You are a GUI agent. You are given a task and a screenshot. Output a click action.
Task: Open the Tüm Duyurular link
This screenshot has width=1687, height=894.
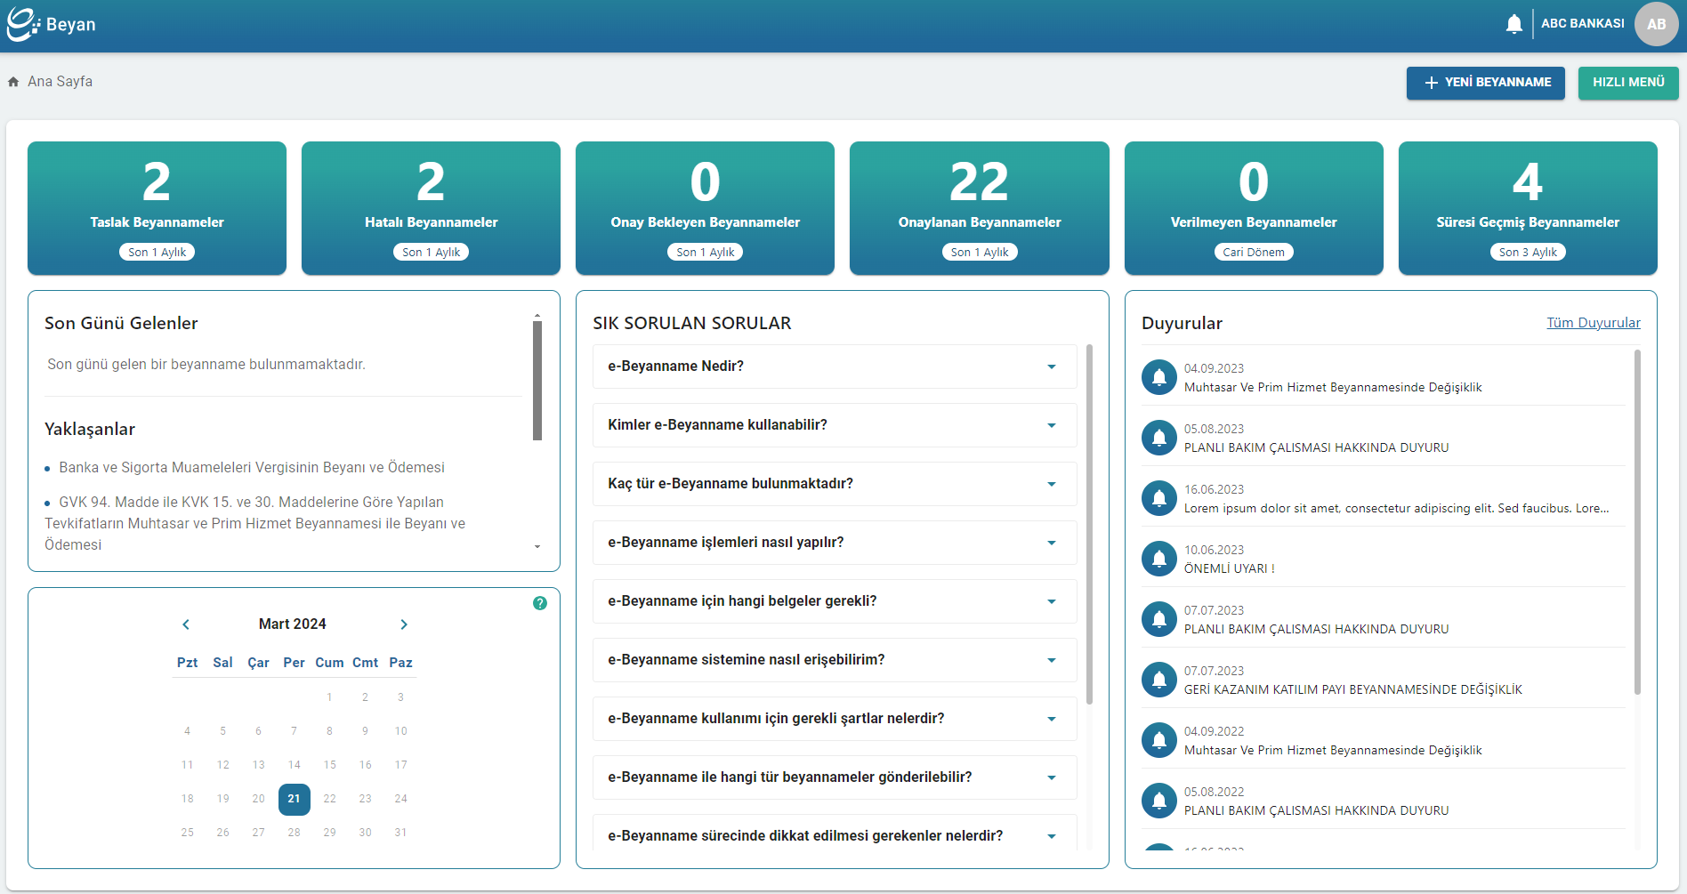[1593, 323]
